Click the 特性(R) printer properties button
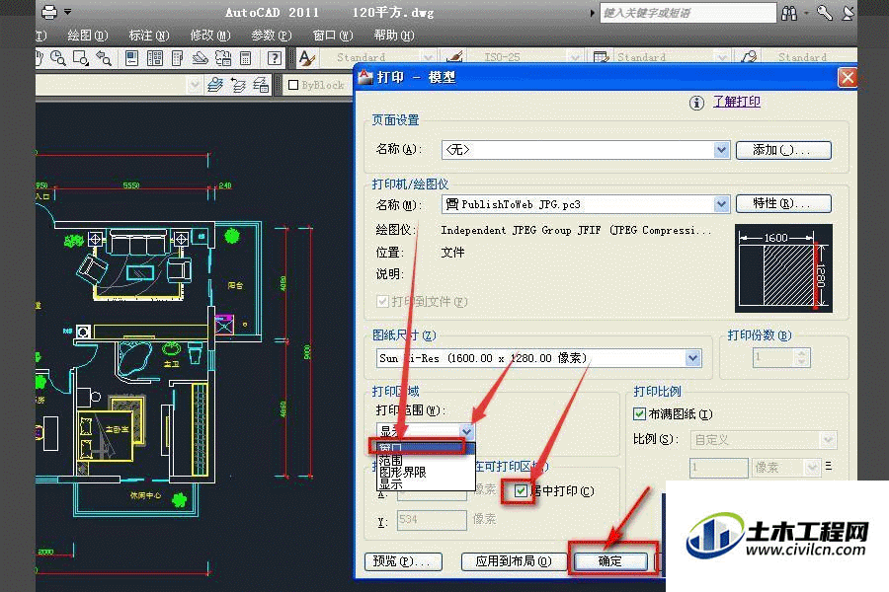This screenshot has height=592, width=889. (783, 203)
